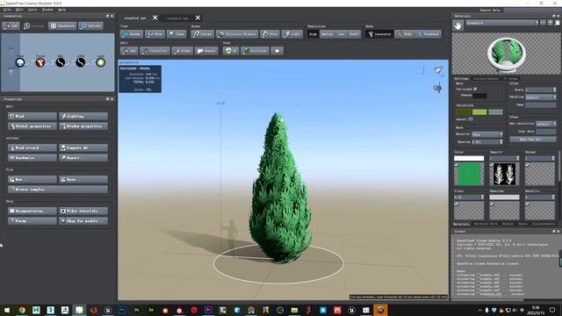Click the hand icon in the Materials panel

458,25
